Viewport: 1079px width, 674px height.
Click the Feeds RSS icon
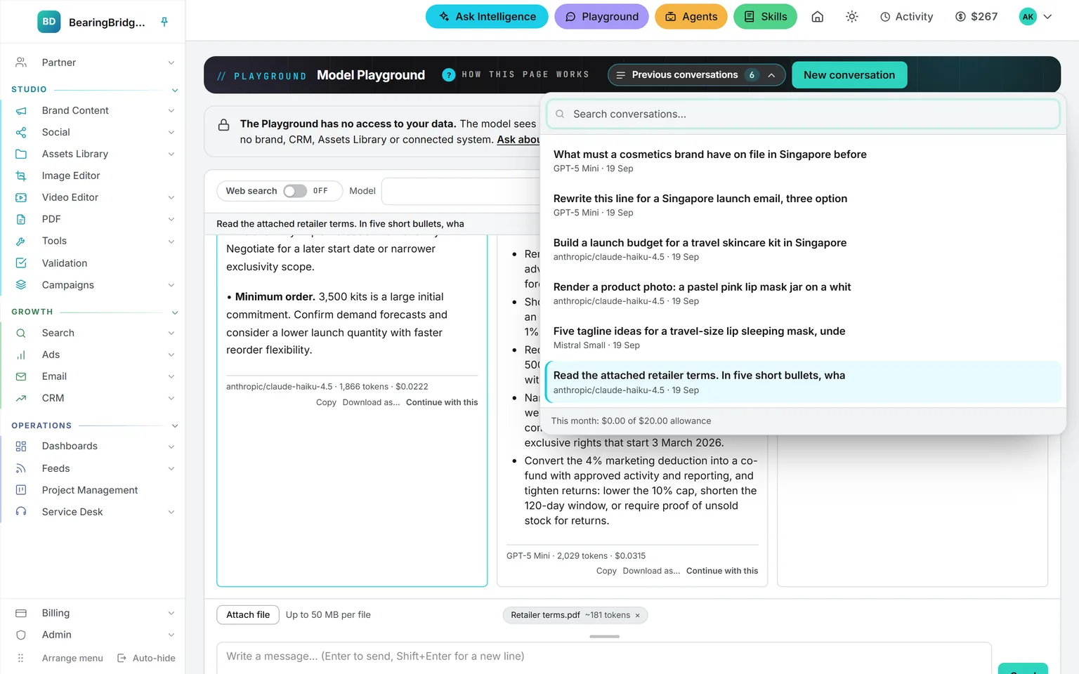(x=21, y=469)
